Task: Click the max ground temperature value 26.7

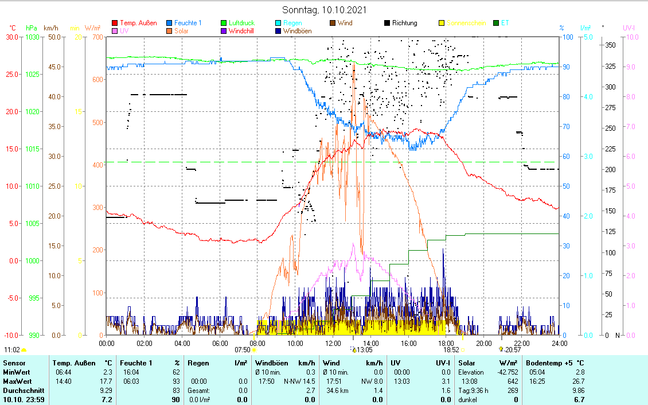Action: tap(579, 381)
